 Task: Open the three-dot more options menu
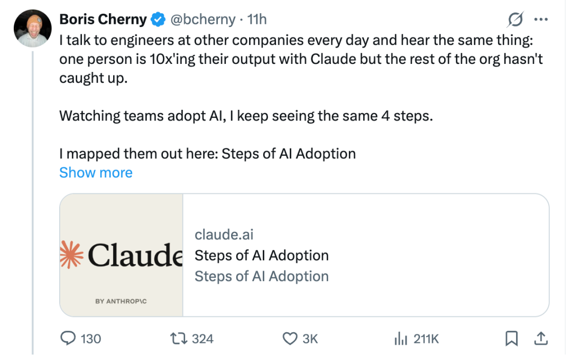tap(541, 19)
